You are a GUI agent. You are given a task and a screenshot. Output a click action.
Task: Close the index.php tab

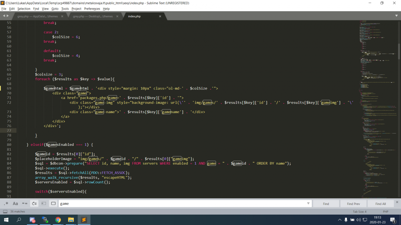(160, 16)
